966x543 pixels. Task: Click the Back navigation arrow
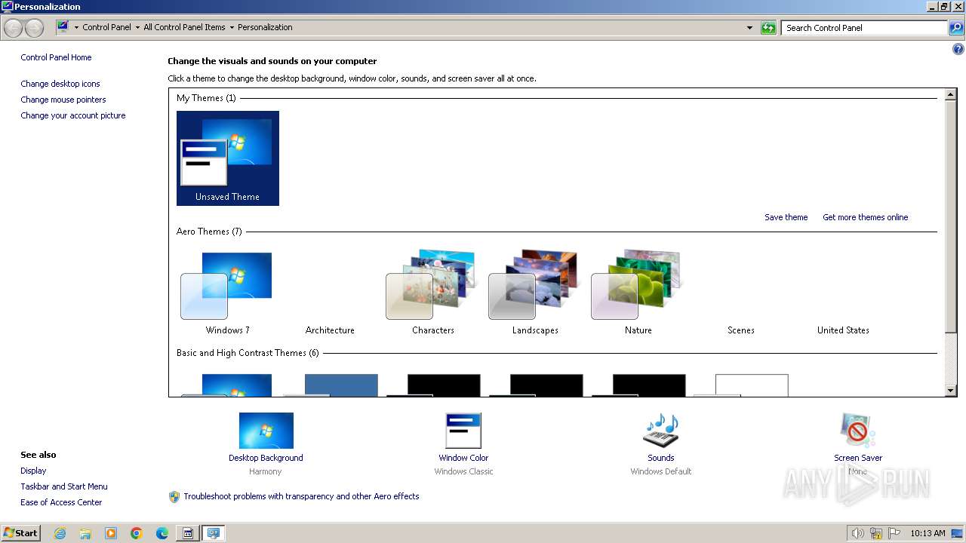pyautogui.click(x=14, y=28)
